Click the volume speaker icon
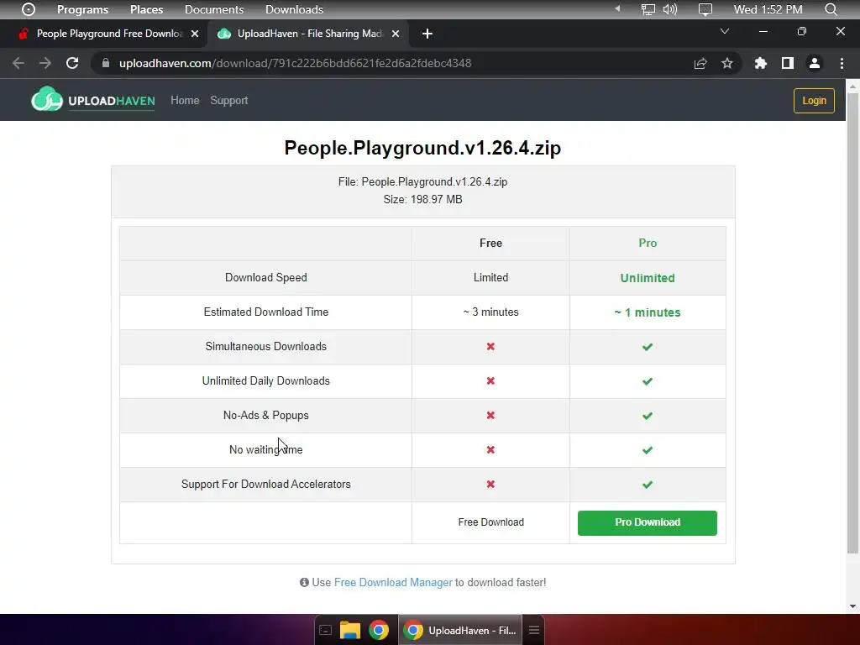The image size is (860, 645). [x=669, y=9]
